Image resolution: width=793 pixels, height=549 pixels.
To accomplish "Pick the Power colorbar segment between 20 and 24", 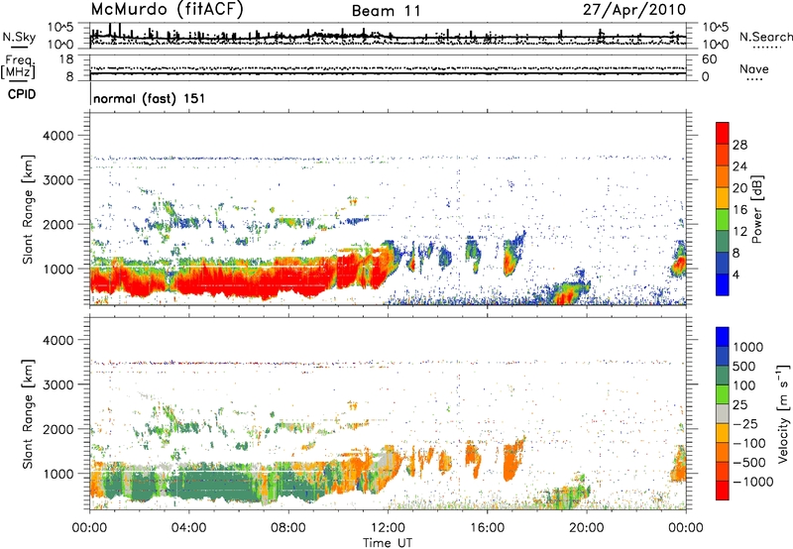I will point(723,177).
